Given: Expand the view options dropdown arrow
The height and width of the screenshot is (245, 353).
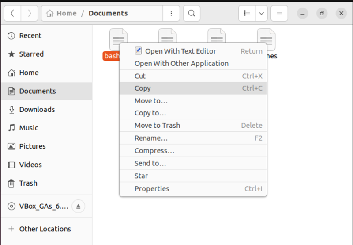Looking at the screenshot, I should [262, 13].
